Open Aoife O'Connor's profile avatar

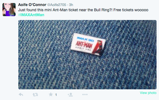click(x=9, y=10)
